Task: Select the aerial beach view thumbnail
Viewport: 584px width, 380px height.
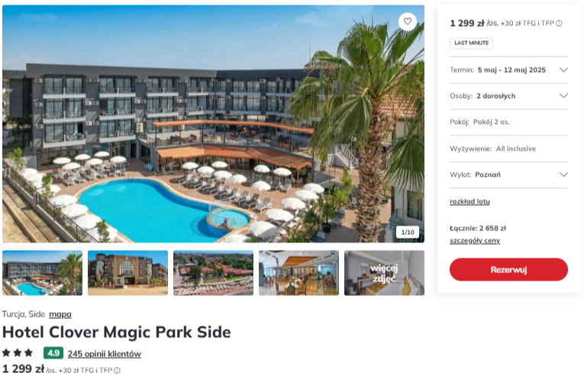Action: 214,273
